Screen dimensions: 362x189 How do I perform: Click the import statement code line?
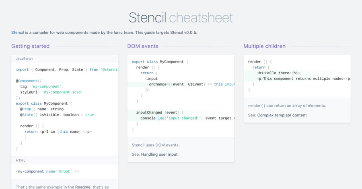[67, 70]
